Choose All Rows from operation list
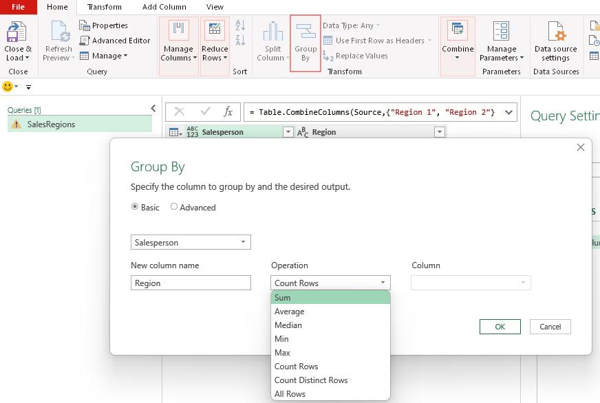Image resolution: width=600 pixels, height=403 pixels. point(330,394)
